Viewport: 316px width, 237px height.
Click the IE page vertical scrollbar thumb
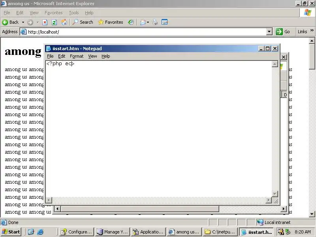(x=312, y=57)
